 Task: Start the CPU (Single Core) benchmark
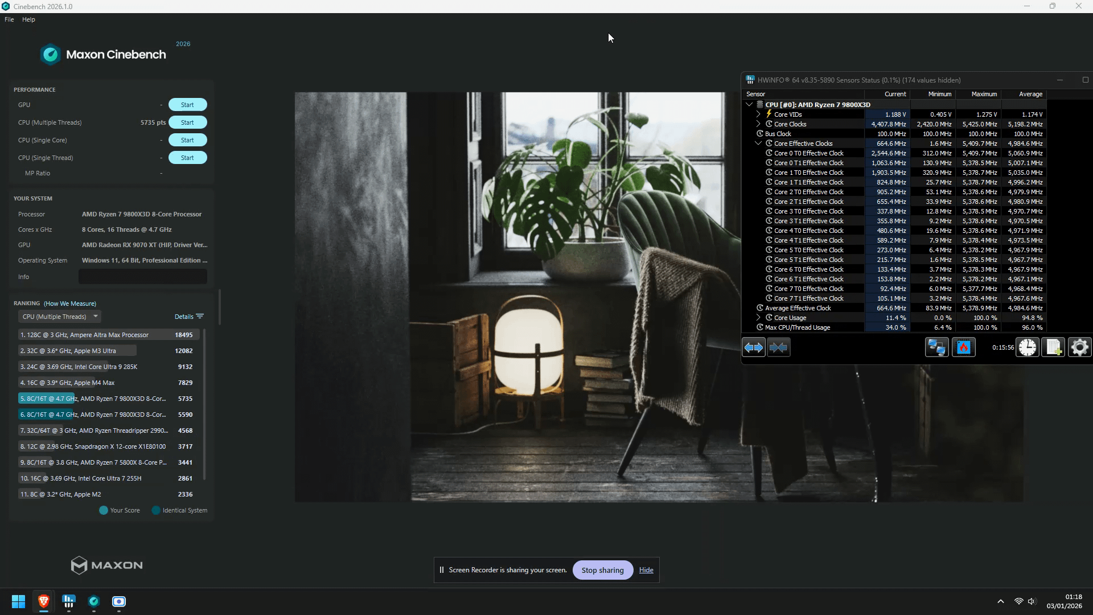(x=187, y=140)
